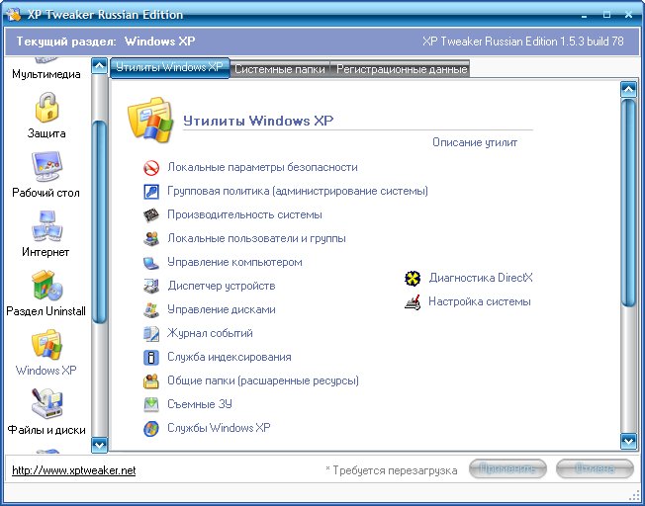Click the Локальные параметры безопасности icon
Image resolution: width=645 pixels, height=506 pixels.
(x=151, y=168)
